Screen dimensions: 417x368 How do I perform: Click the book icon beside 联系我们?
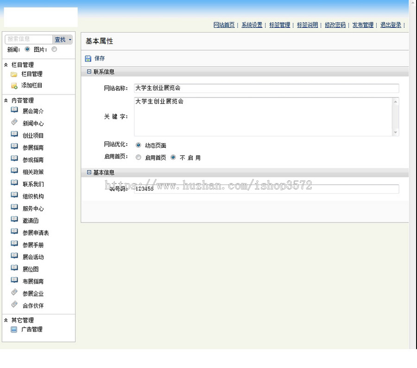coord(14,183)
